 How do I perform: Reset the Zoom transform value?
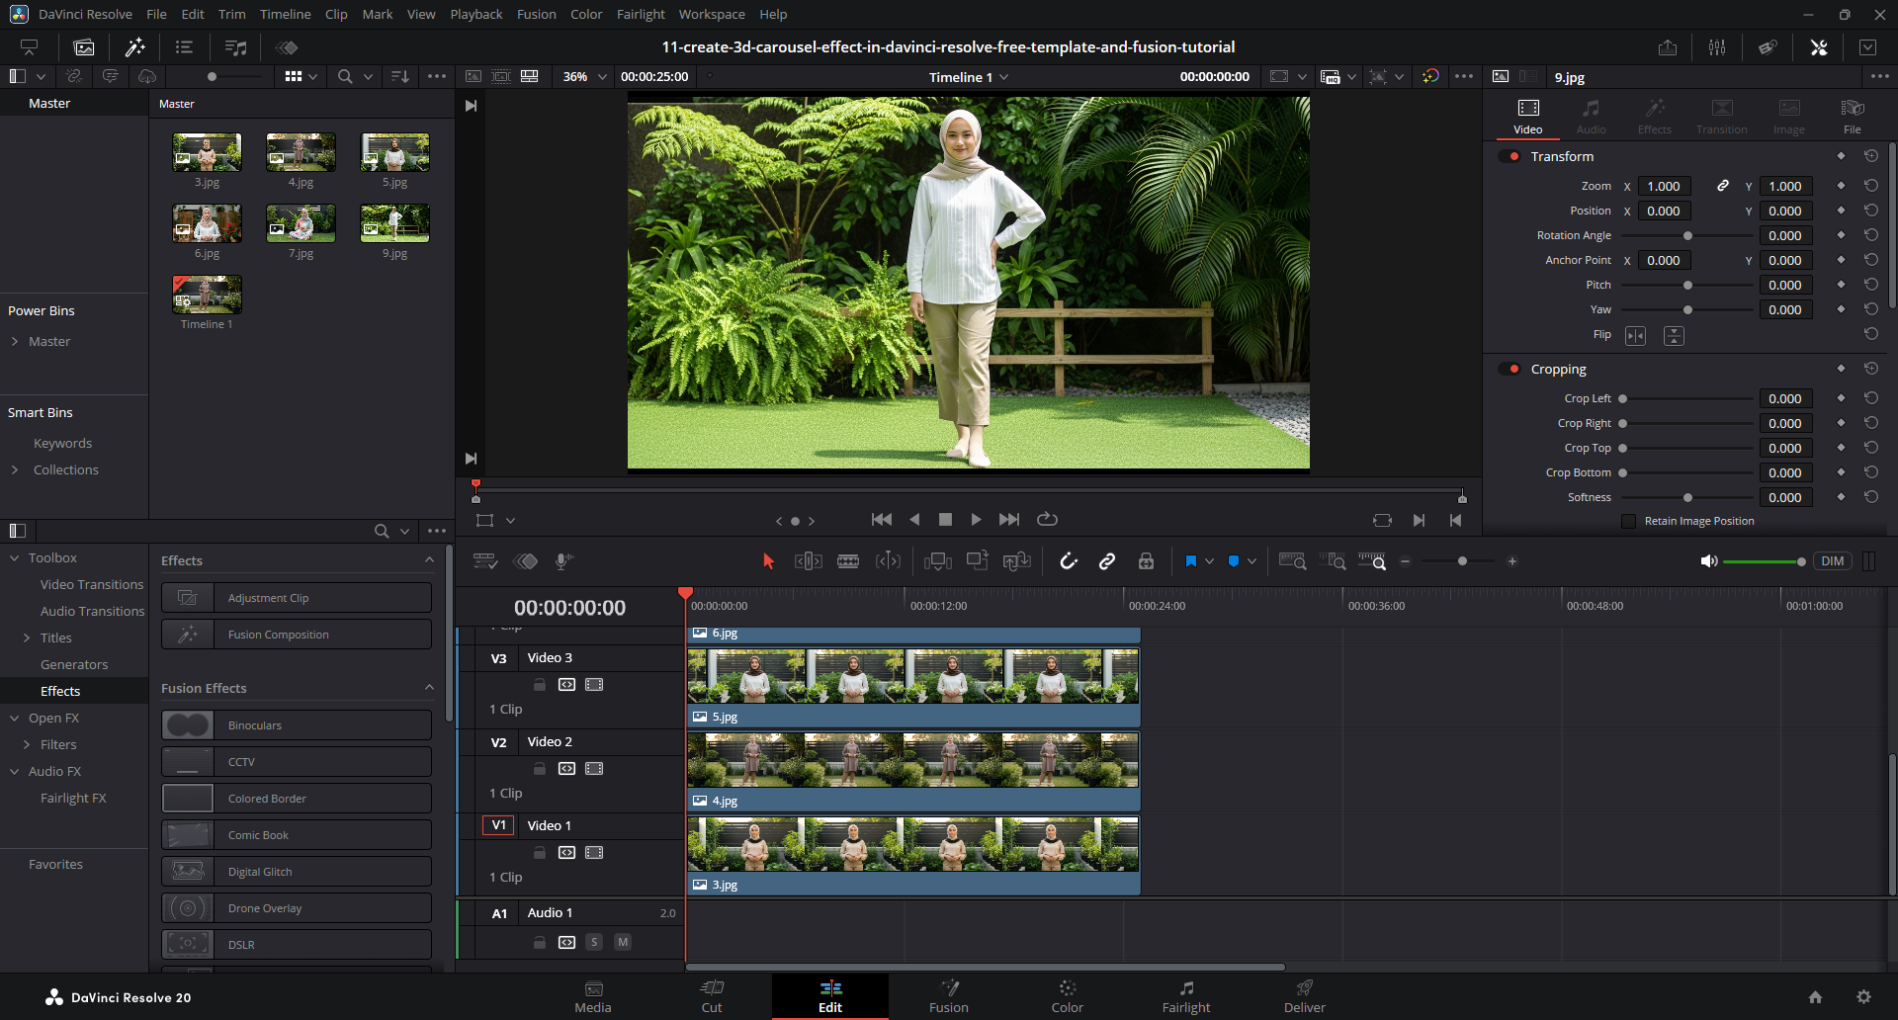tap(1870, 186)
